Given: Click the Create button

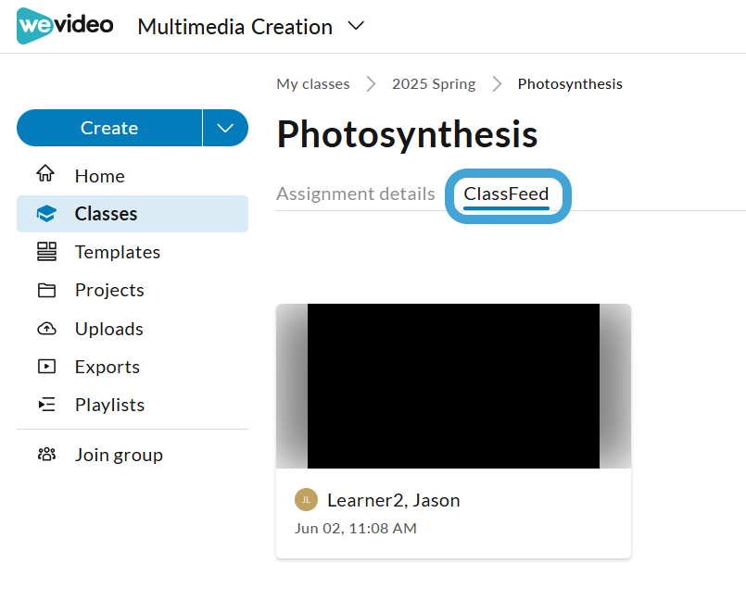Looking at the screenshot, I should [109, 128].
